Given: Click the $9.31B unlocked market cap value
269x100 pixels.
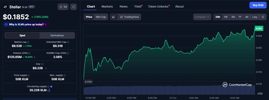Looking at the screenshot, I should coord(58,46).
